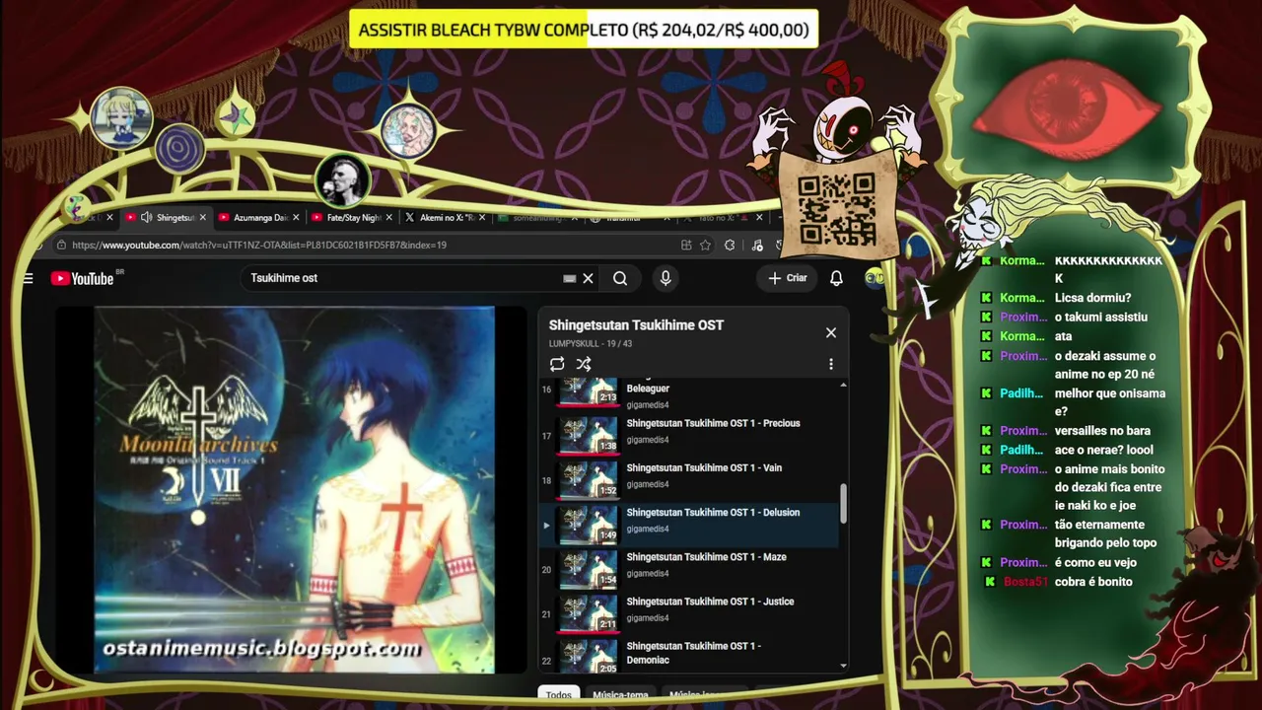Open thumbnail of the Maze track

[589, 569]
